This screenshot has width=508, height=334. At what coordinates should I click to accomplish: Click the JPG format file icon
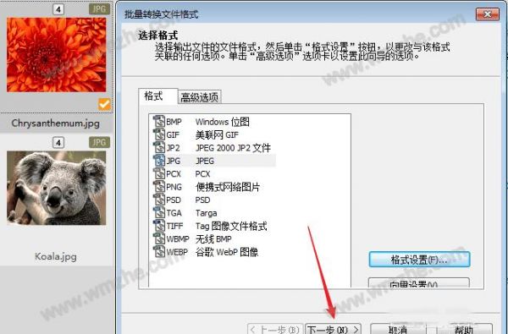159,161
